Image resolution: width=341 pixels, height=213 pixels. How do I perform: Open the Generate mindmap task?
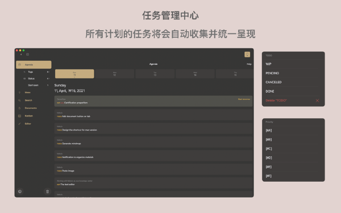point(153,142)
